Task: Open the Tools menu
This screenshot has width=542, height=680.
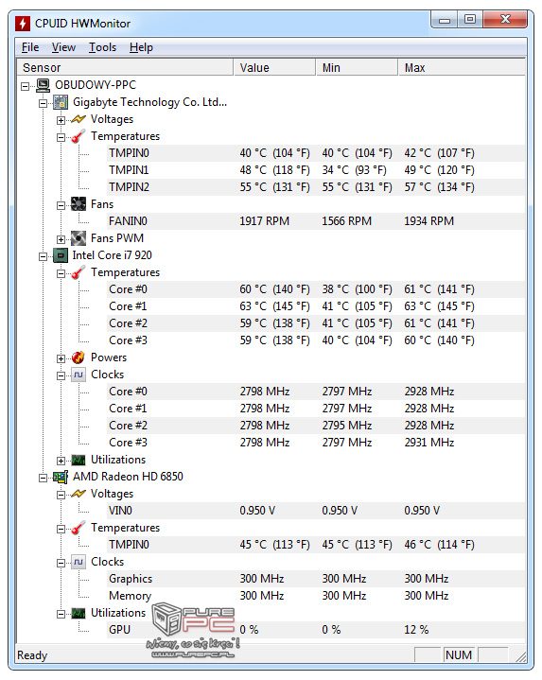Action: pyautogui.click(x=102, y=47)
